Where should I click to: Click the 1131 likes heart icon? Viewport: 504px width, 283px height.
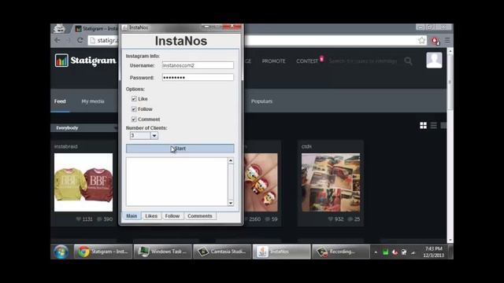[x=79, y=219]
